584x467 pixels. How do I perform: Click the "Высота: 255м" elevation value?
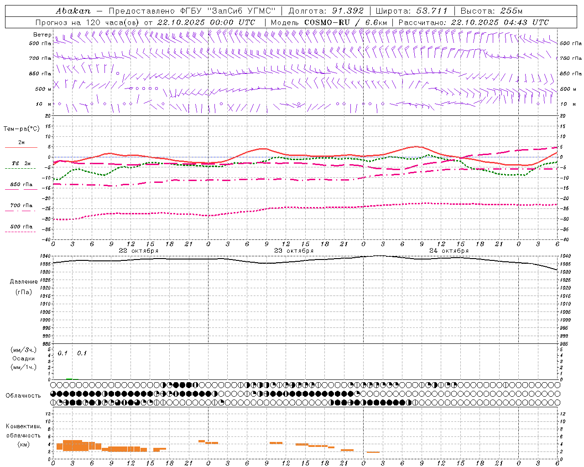(x=491, y=11)
